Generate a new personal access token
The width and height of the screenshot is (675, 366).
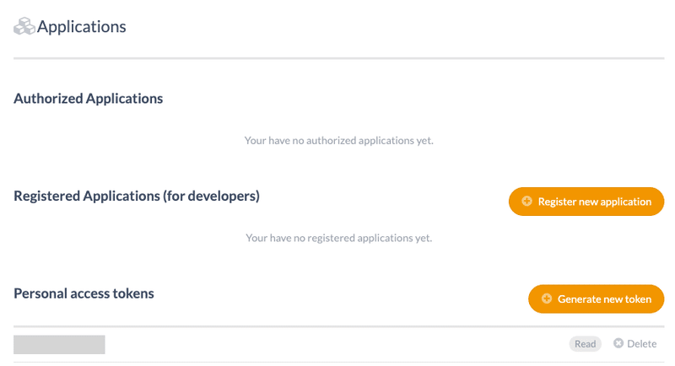(597, 299)
